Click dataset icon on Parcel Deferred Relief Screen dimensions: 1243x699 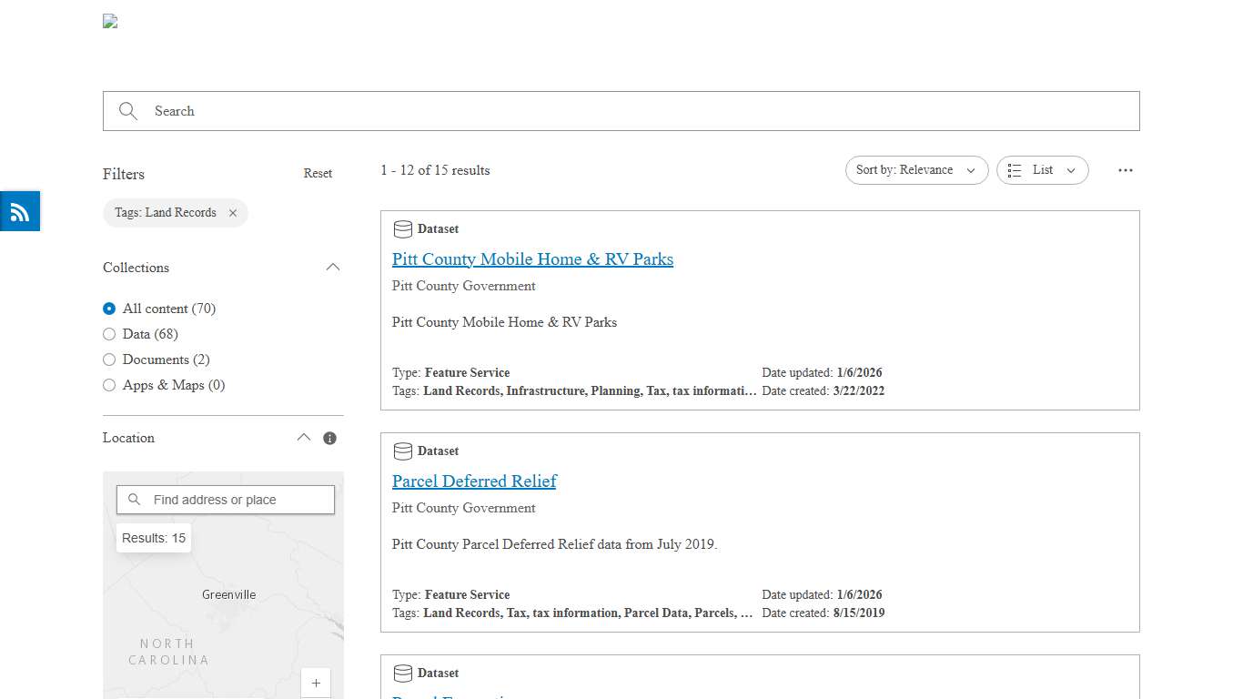point(402,451)
